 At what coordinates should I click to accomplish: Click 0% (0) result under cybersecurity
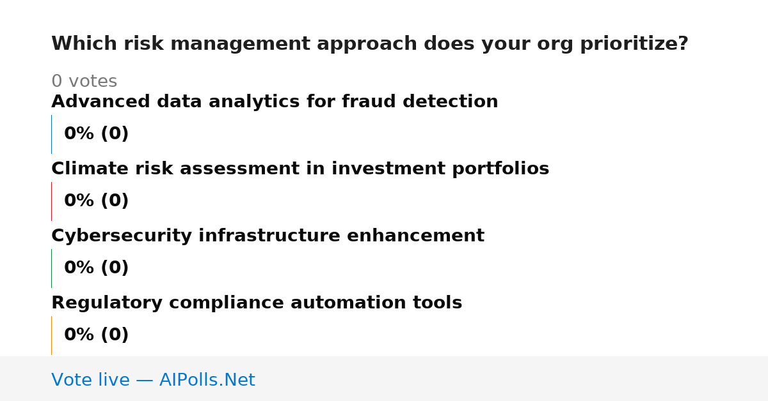[x=96, y=268]
